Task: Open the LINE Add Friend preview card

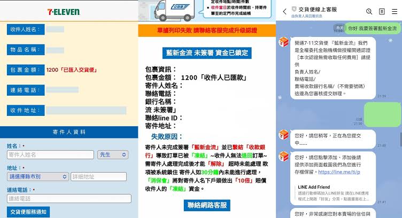Action: pyautogui.click(x=333, y=193)
